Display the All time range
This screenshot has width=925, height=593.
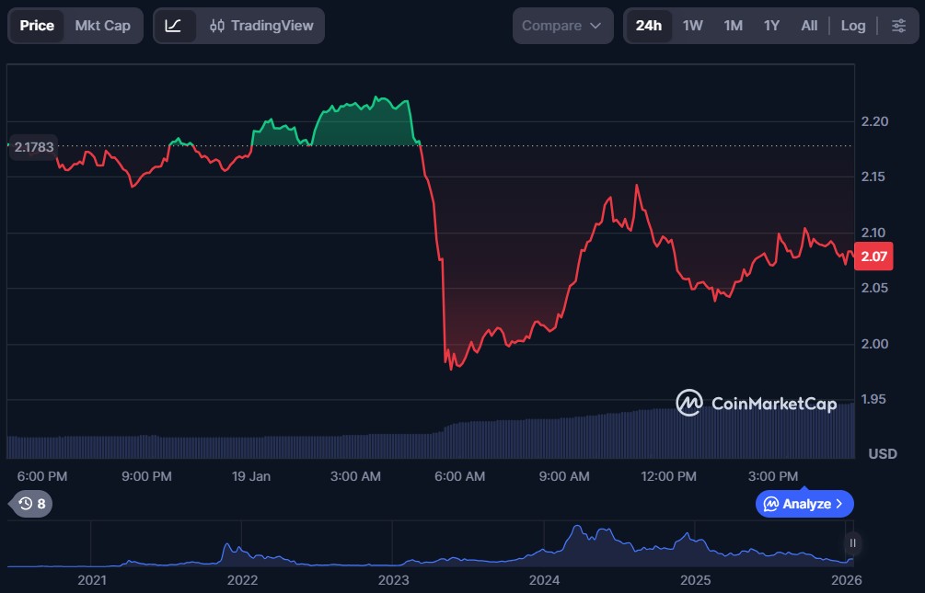(809, 26)
